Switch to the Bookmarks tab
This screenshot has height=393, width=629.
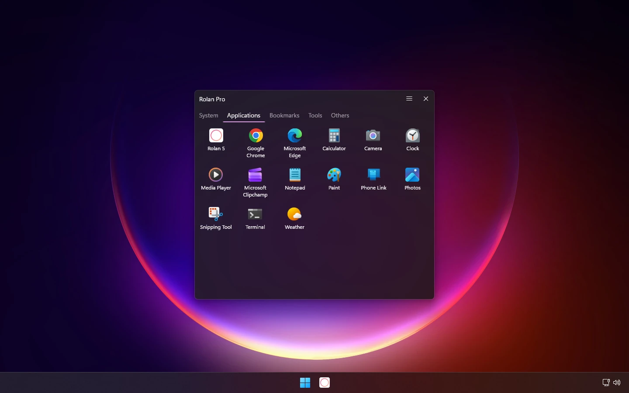coord(284,116)
